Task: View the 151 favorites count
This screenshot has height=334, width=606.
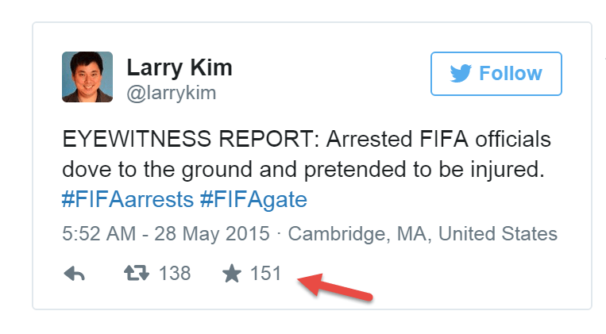Action: coord(265,274)
